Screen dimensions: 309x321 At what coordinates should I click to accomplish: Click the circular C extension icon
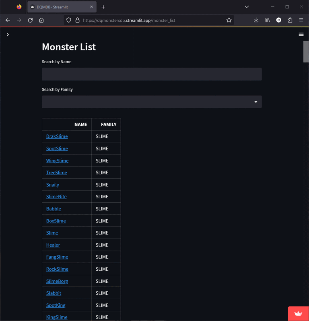[x=278, y=20]
